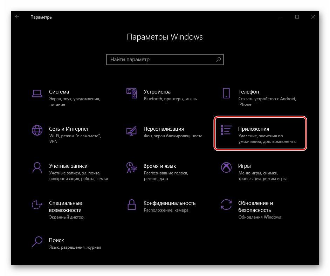
Task: Click description 'Меню игры, снимки, трансляция'
Action: (x=262, y=176)
